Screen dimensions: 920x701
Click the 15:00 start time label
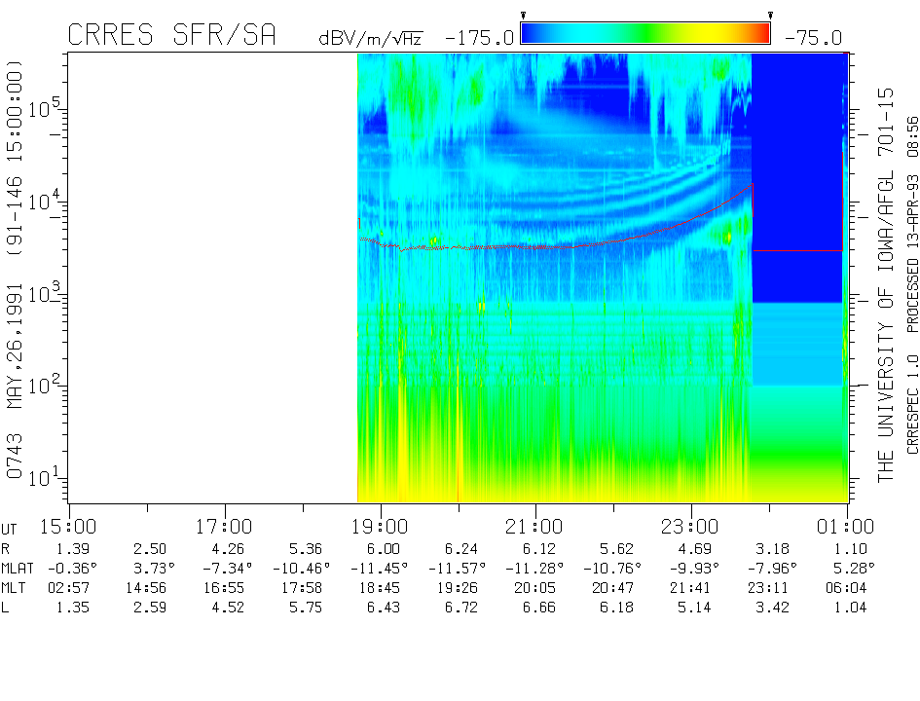tap(68, 527)
